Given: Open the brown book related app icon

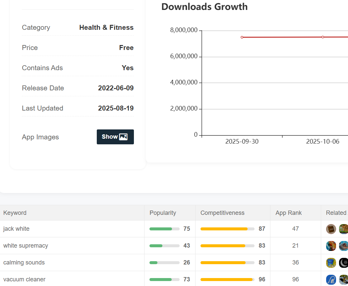Looking at the screenshot, I should 331,229.
